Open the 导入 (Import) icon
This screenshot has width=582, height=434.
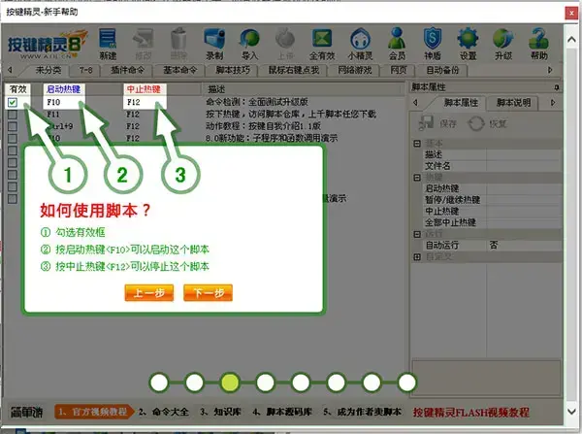(250, 44)
